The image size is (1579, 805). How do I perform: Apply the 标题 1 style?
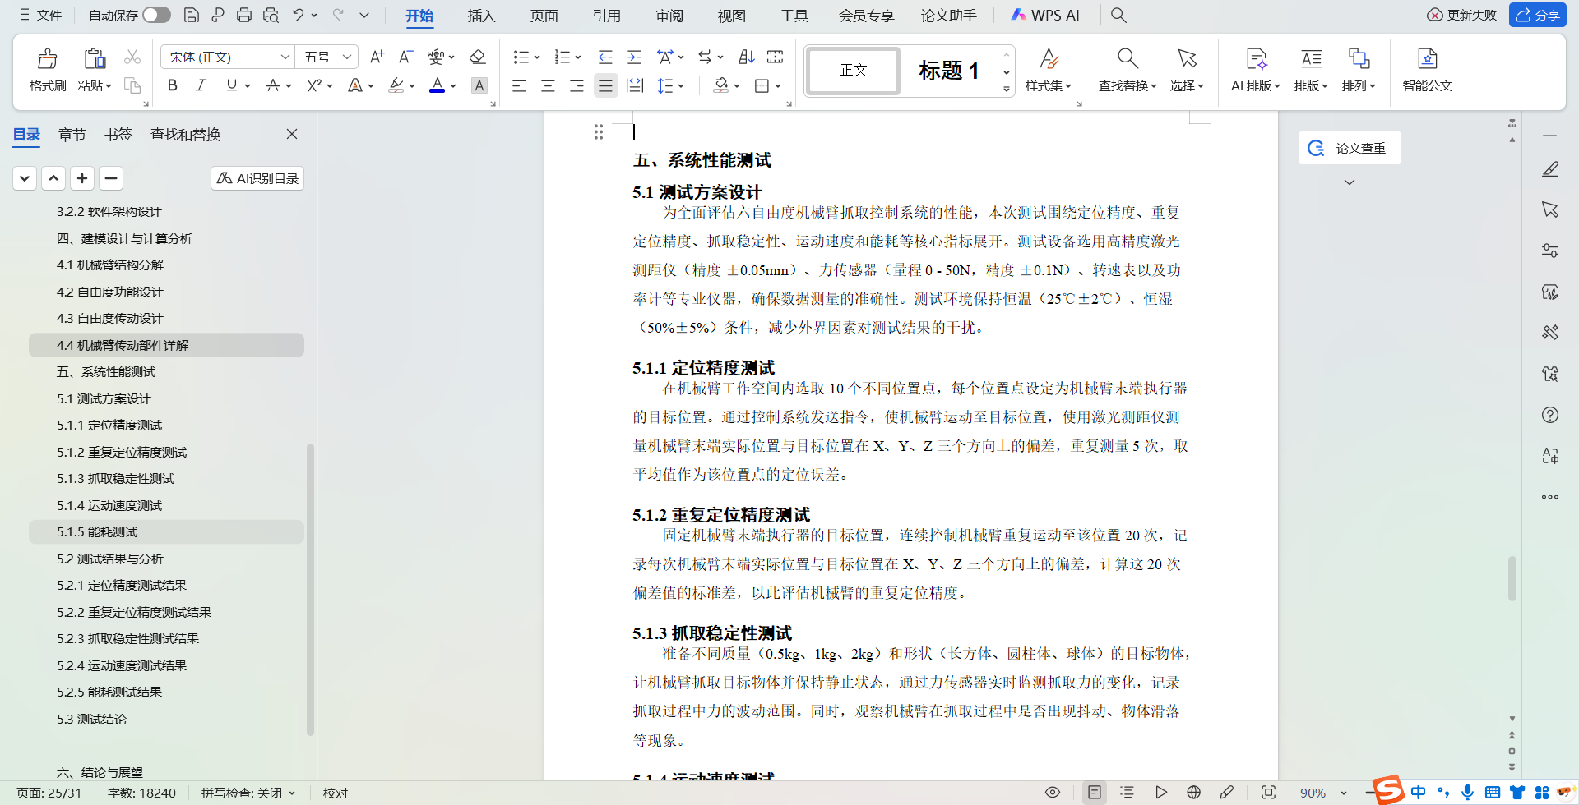point(948,71)
